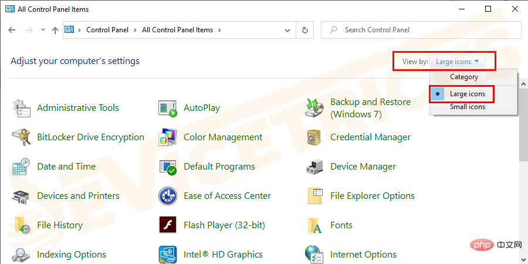528x264 pixels.
Task: Open the recent locations dropdown arrow
Action: point(43,30)
